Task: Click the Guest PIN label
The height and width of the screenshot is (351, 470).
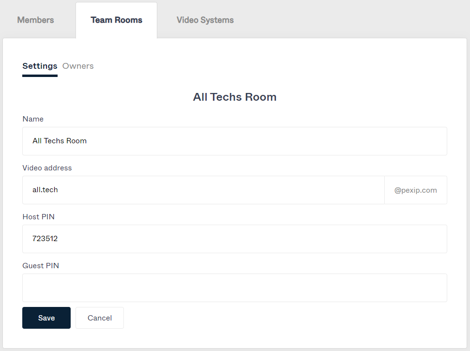Action: point(41,266)
